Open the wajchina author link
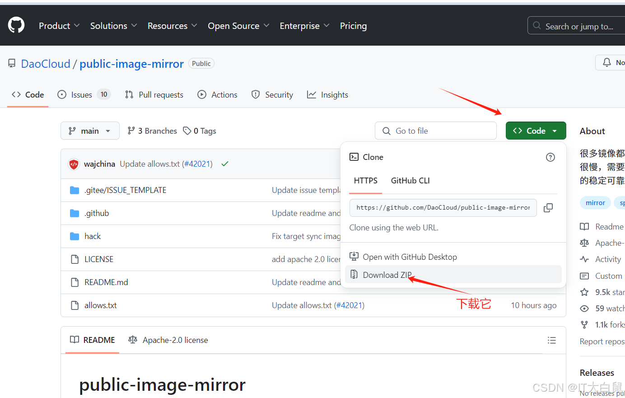Screen dimensions: 625x398 pos(99,164)
